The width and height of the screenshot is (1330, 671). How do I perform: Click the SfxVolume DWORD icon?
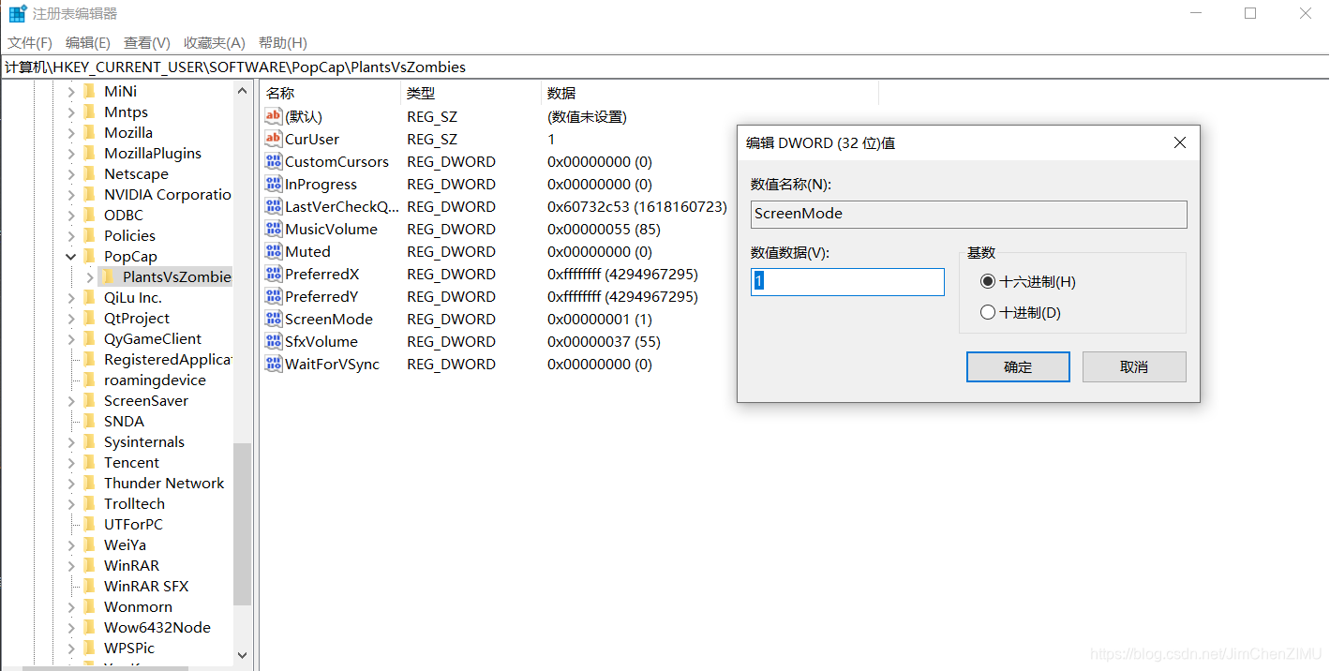point(274,341)
